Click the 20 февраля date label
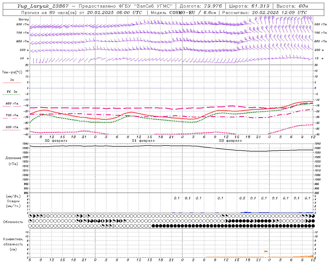 pyautogui.click(x=56, y=141)
